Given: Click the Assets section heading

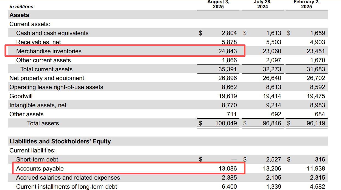Looking at the screenshot, I should coord(19,15).
